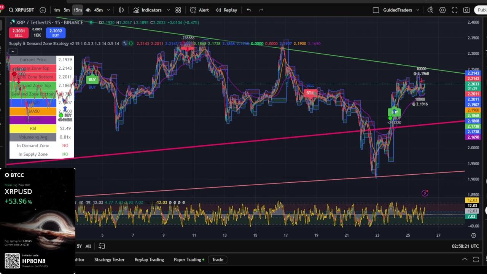The height and width of the screenshot is (274, 487).
Task: Open the Indicators dialog
Action: tap(147, 10)
